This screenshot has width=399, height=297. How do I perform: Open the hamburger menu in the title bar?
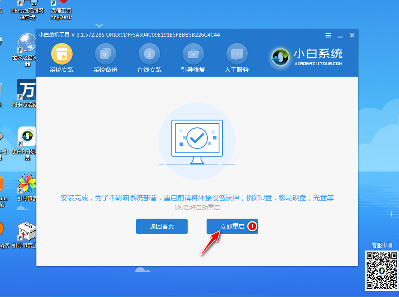328,35
